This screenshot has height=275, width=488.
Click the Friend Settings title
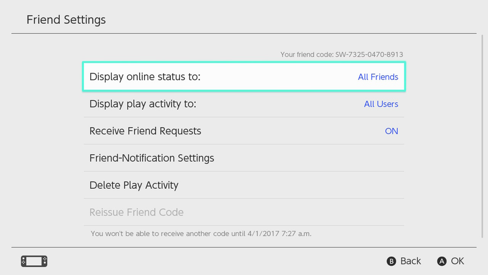[66, 20]
